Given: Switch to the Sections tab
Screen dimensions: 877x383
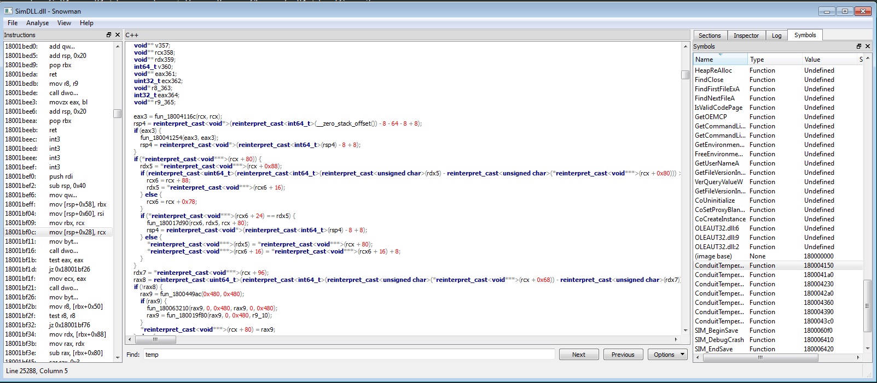Looking at the screenshot, I should (x=710, y=36).
